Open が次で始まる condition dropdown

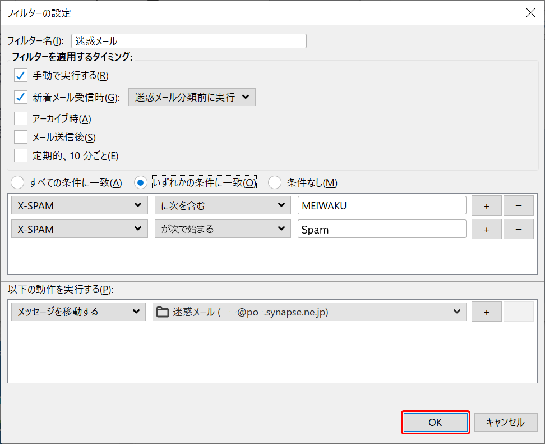click(x=223, y=229)
